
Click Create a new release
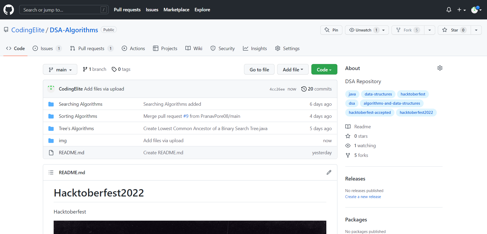pyautogui.click(x=363, y=197)
